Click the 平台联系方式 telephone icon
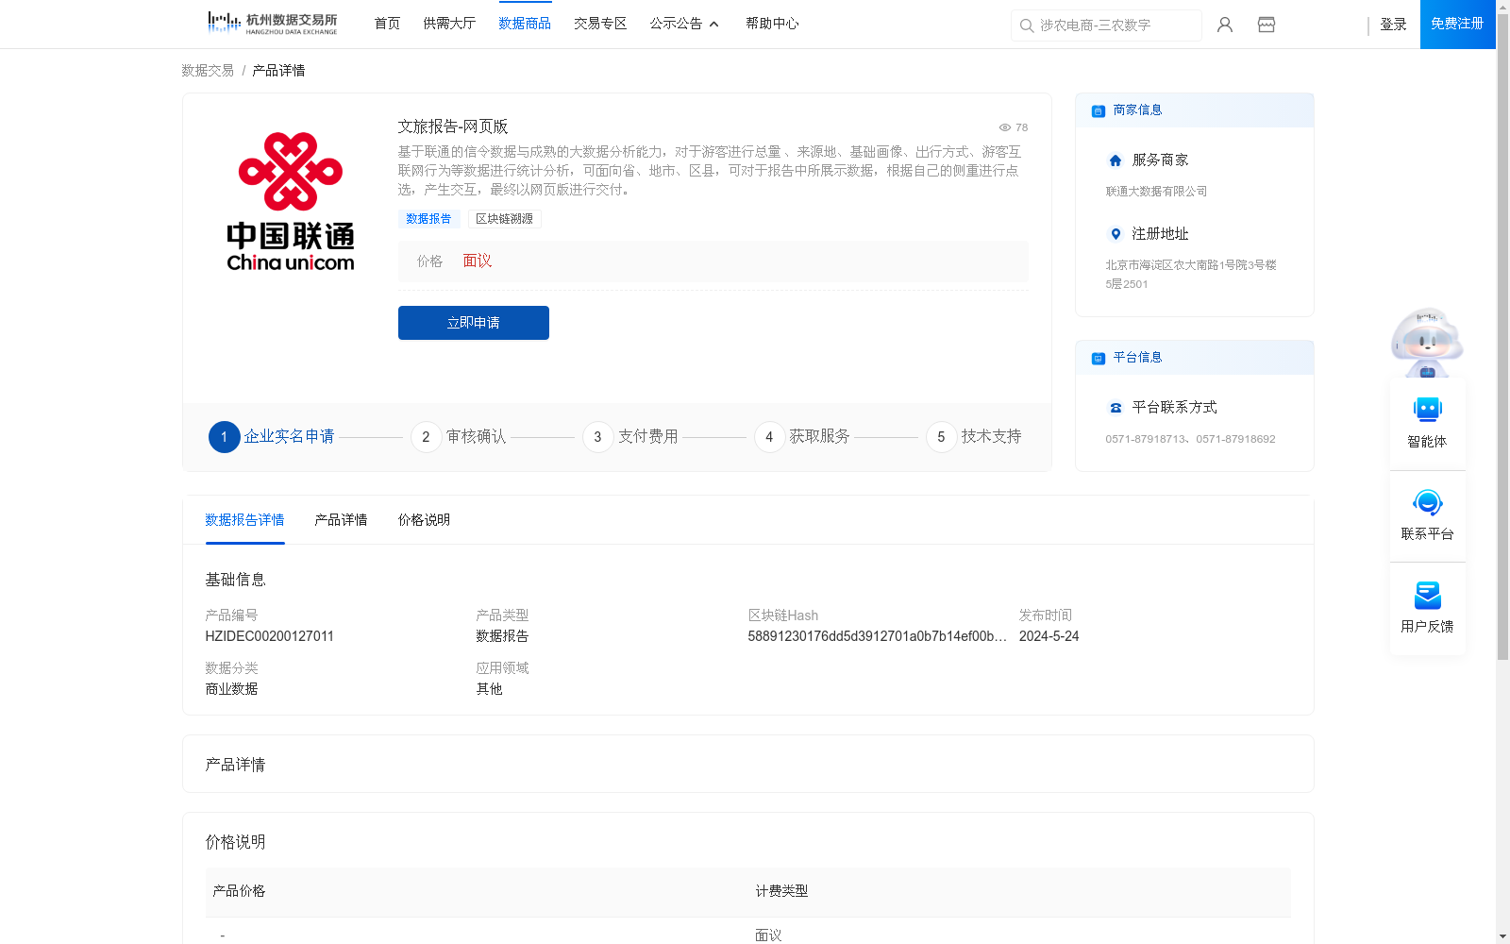This screenshot has width=1510, height=944. coord(1116,408)
